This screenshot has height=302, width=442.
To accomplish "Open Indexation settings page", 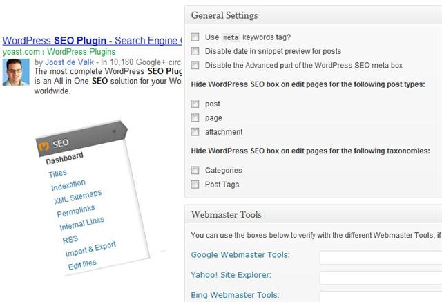I will [x=68, y=185].
